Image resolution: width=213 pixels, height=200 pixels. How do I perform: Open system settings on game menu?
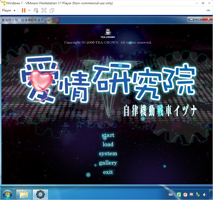108,153
